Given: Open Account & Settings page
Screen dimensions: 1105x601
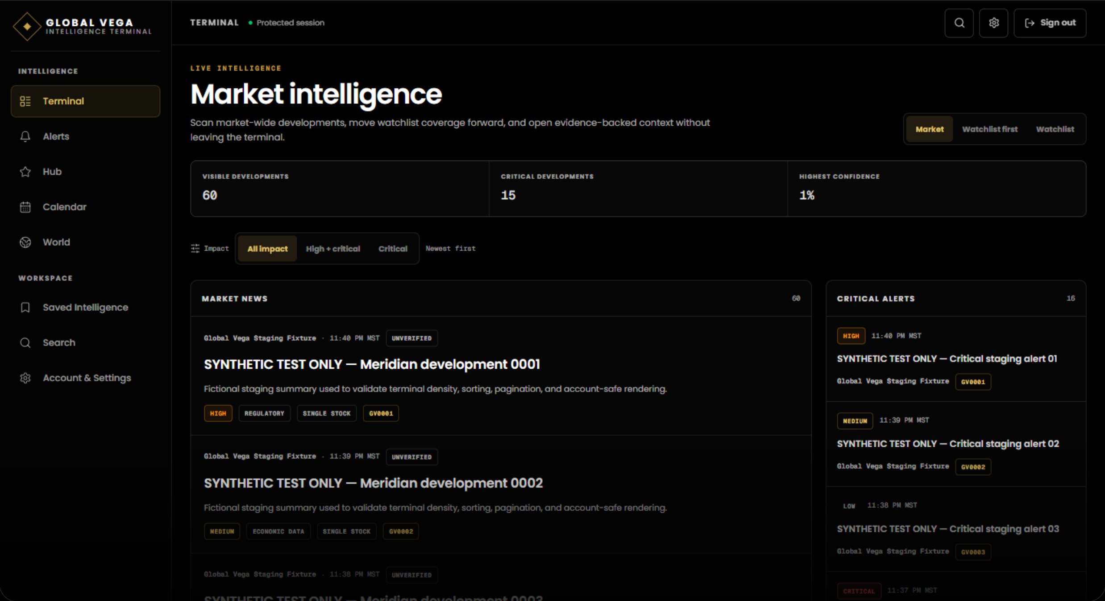Looking at the screenshot, I should point(85,378).
